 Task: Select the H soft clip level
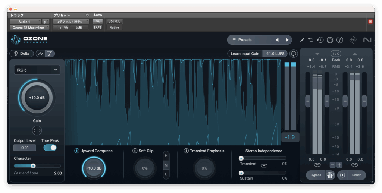click(x=166, y=155)
